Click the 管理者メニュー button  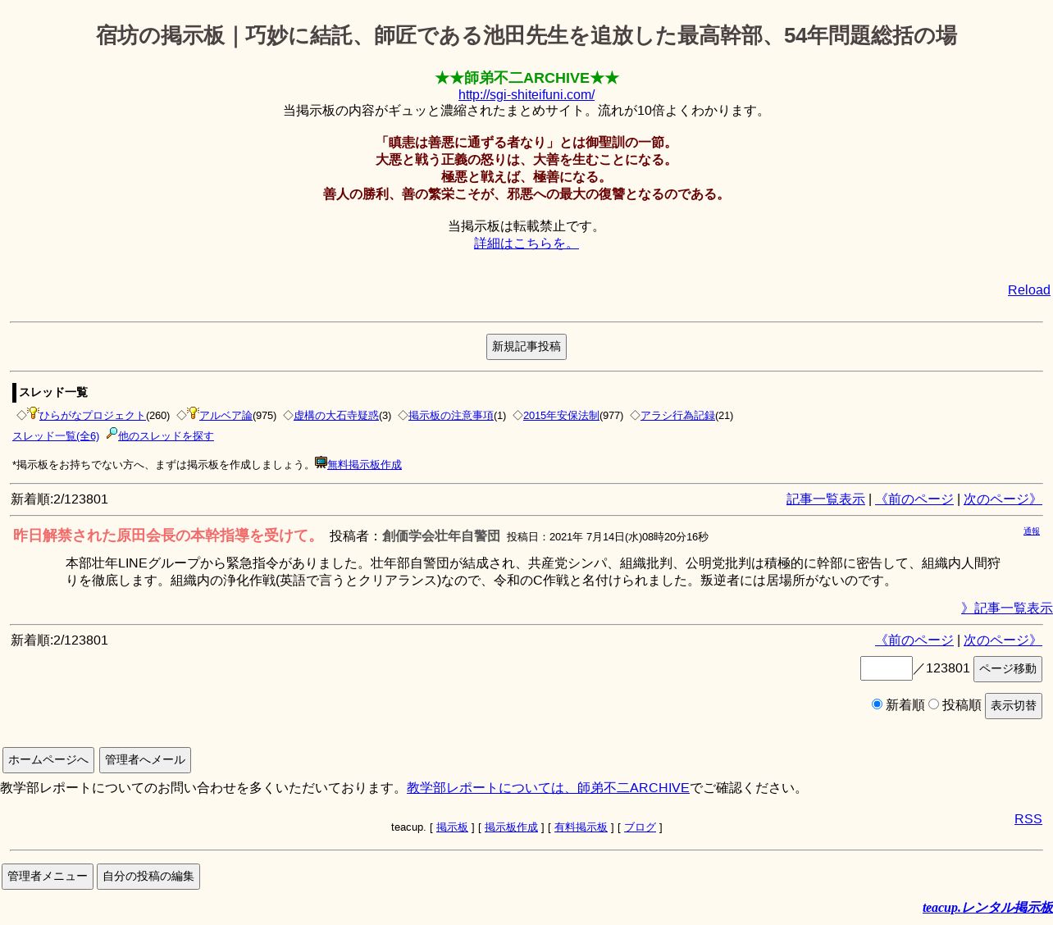click(48, 877)
